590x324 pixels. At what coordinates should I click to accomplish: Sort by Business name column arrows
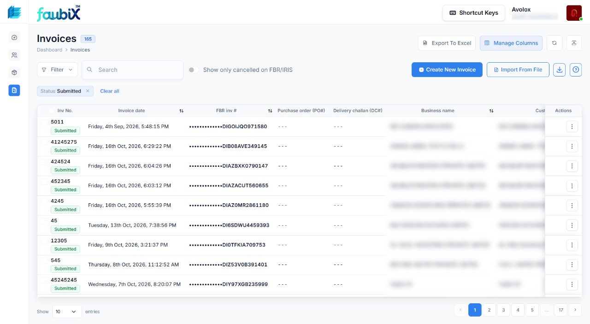[x=491, y=111]
